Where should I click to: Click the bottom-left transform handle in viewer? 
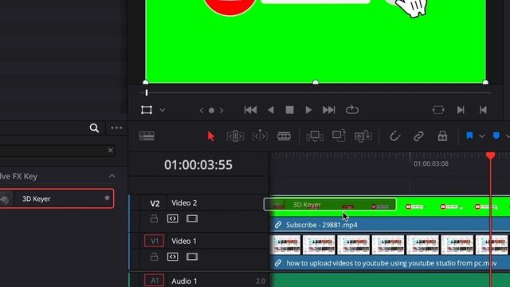[146, 82]
